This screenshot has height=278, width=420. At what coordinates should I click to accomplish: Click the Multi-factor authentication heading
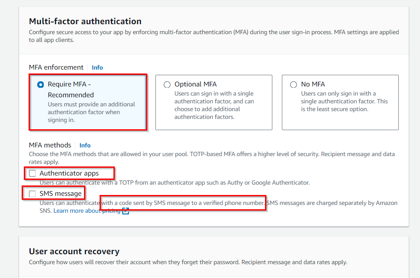coord(85,22)
